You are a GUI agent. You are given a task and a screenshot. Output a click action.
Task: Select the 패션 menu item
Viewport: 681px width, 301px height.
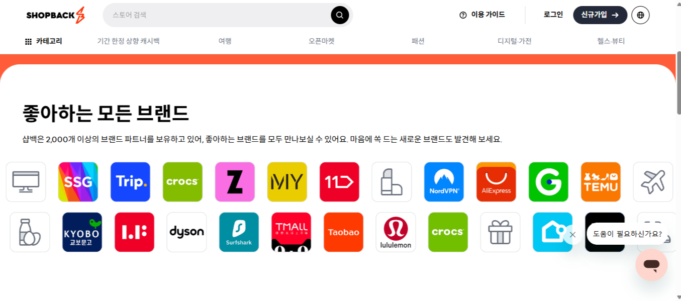(418, 41)
